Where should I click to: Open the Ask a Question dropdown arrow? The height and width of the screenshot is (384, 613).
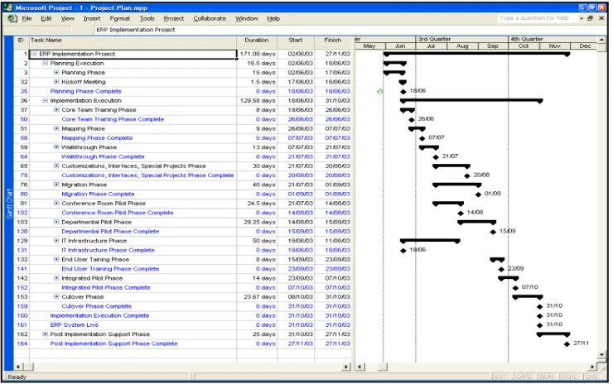pos(582,18)
